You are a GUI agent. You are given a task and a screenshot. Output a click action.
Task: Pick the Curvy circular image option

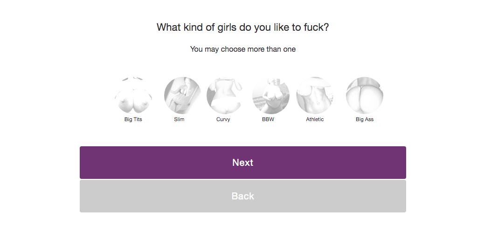(225, 96)
